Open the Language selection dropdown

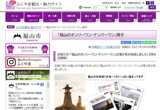point(101,8)
